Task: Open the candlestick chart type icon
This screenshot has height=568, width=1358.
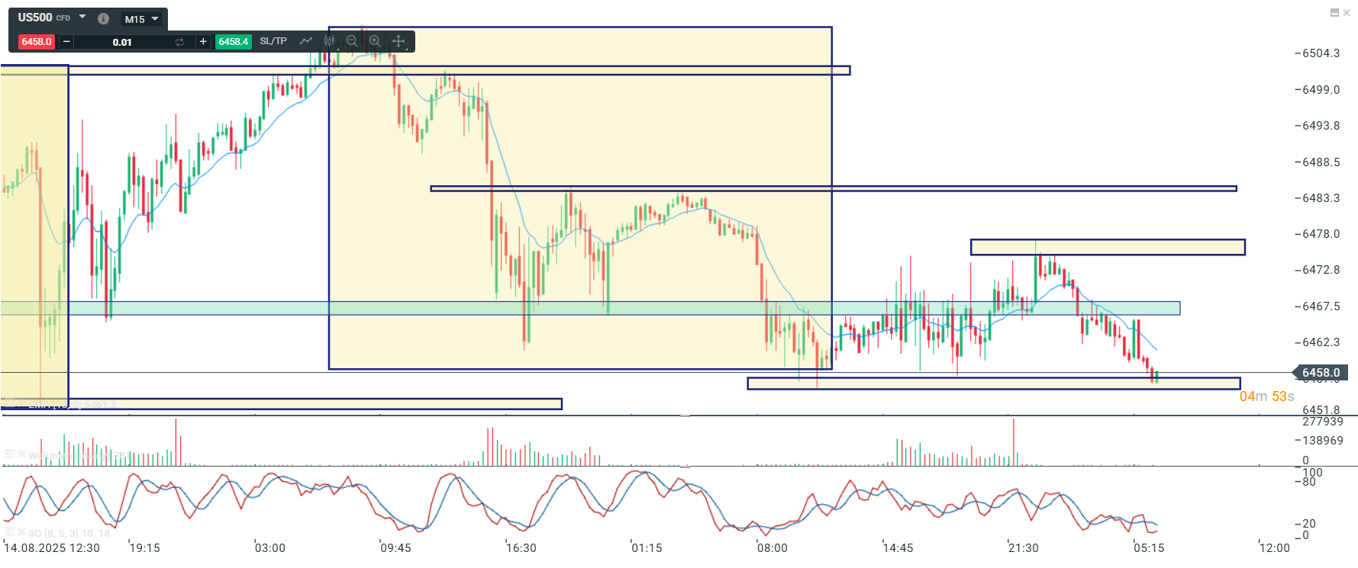Action: click(x=329, y=41)
